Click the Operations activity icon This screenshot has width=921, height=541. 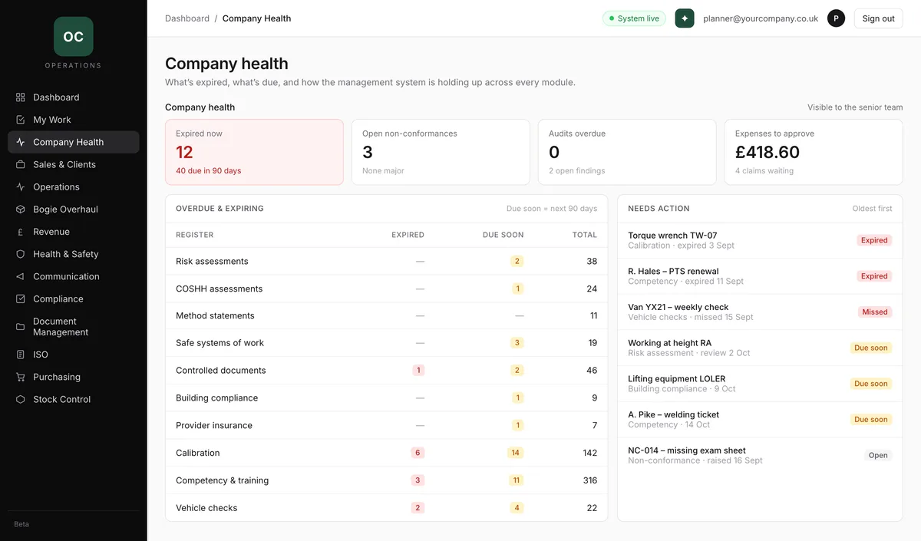20,186
